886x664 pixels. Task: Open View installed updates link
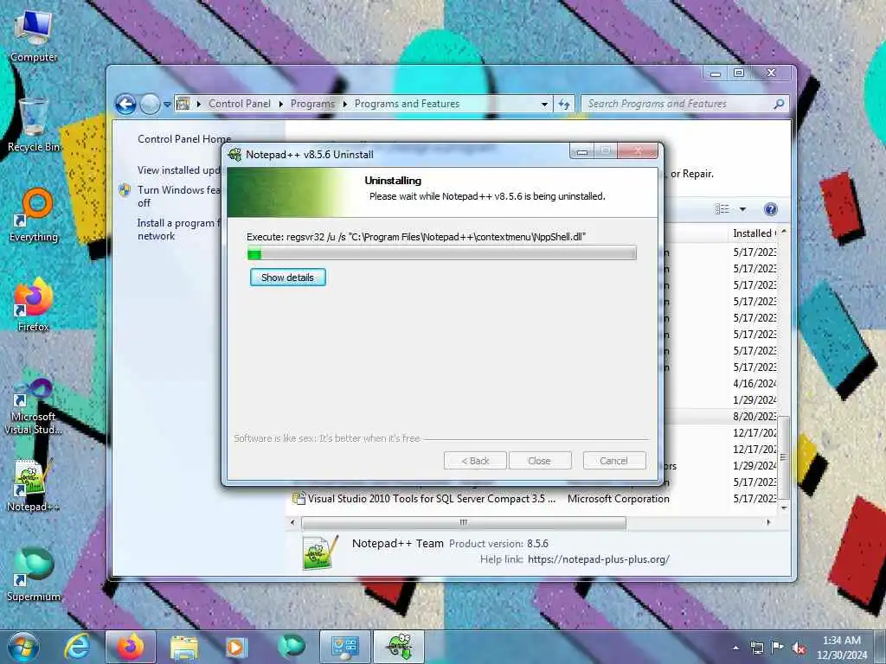click(178, 170)
